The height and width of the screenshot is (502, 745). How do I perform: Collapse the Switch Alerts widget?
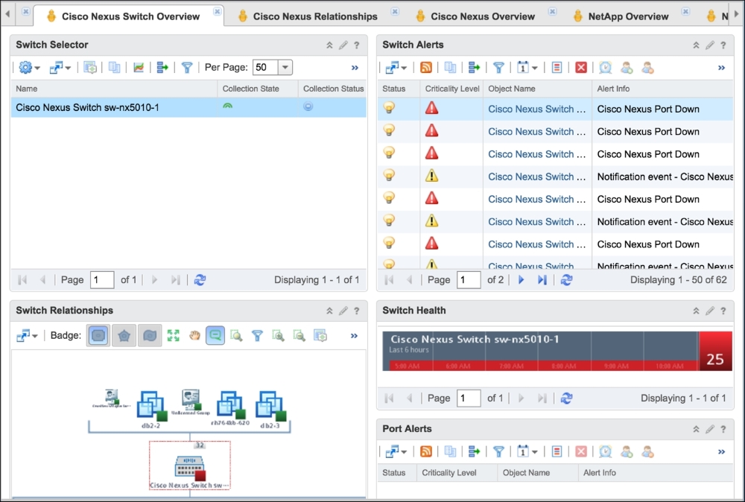[696, 45]
